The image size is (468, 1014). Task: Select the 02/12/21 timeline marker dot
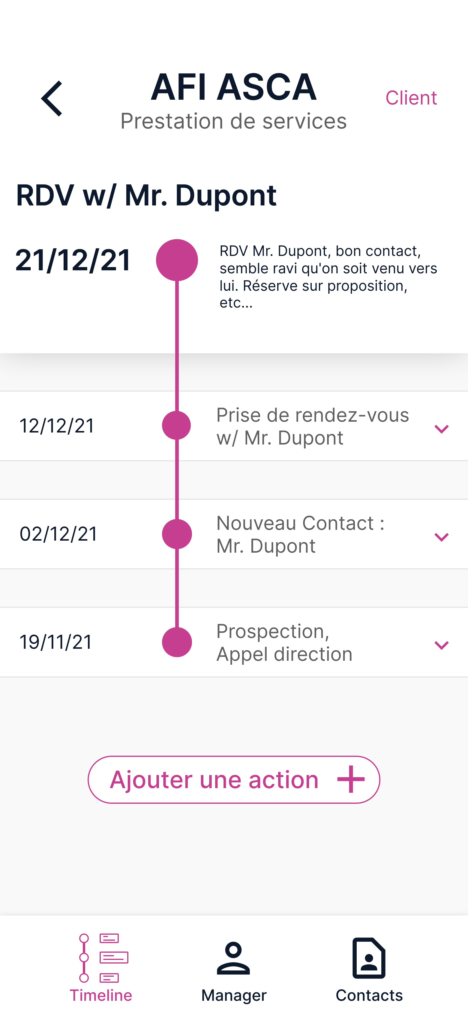point(177,534)
